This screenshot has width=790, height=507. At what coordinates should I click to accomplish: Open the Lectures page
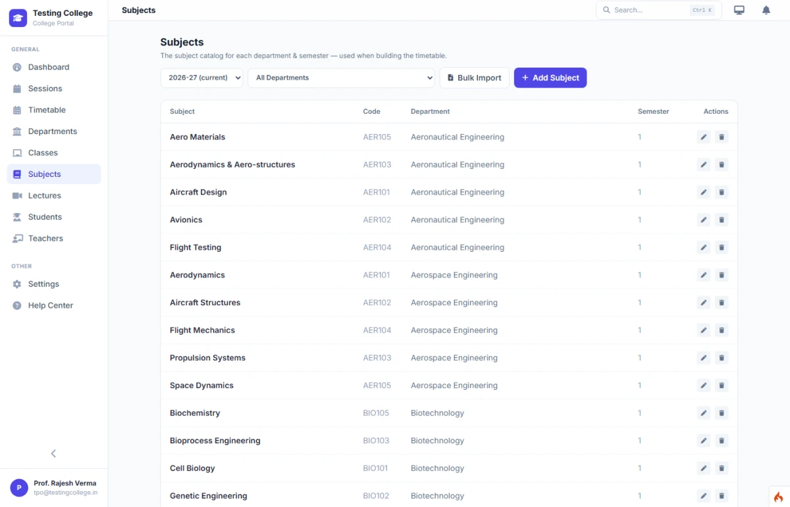tap(54, 195)
